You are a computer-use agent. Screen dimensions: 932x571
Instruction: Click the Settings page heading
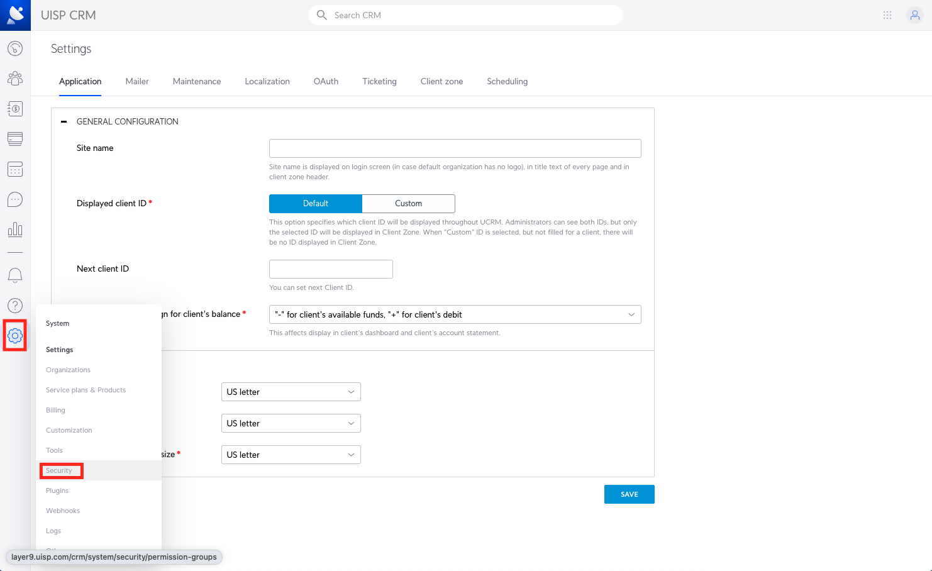(71, 49)
